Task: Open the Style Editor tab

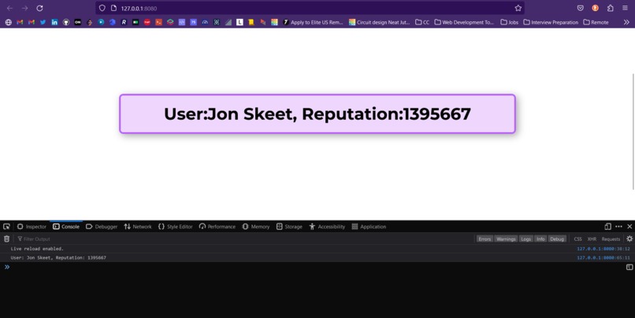Action: coord(176,227)
